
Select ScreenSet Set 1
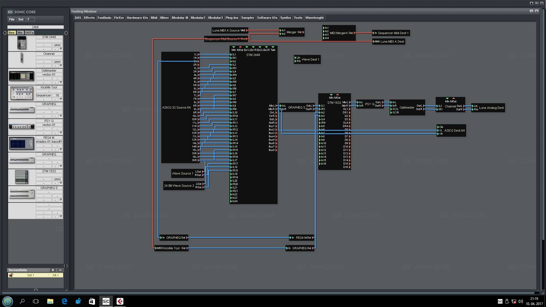click(30, 275)
